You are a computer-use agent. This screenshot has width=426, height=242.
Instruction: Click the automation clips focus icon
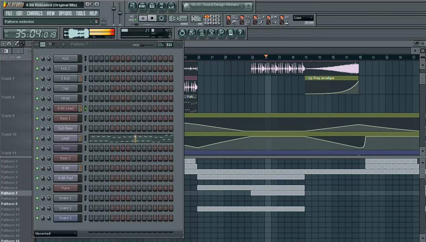click(x=18, y=51)
